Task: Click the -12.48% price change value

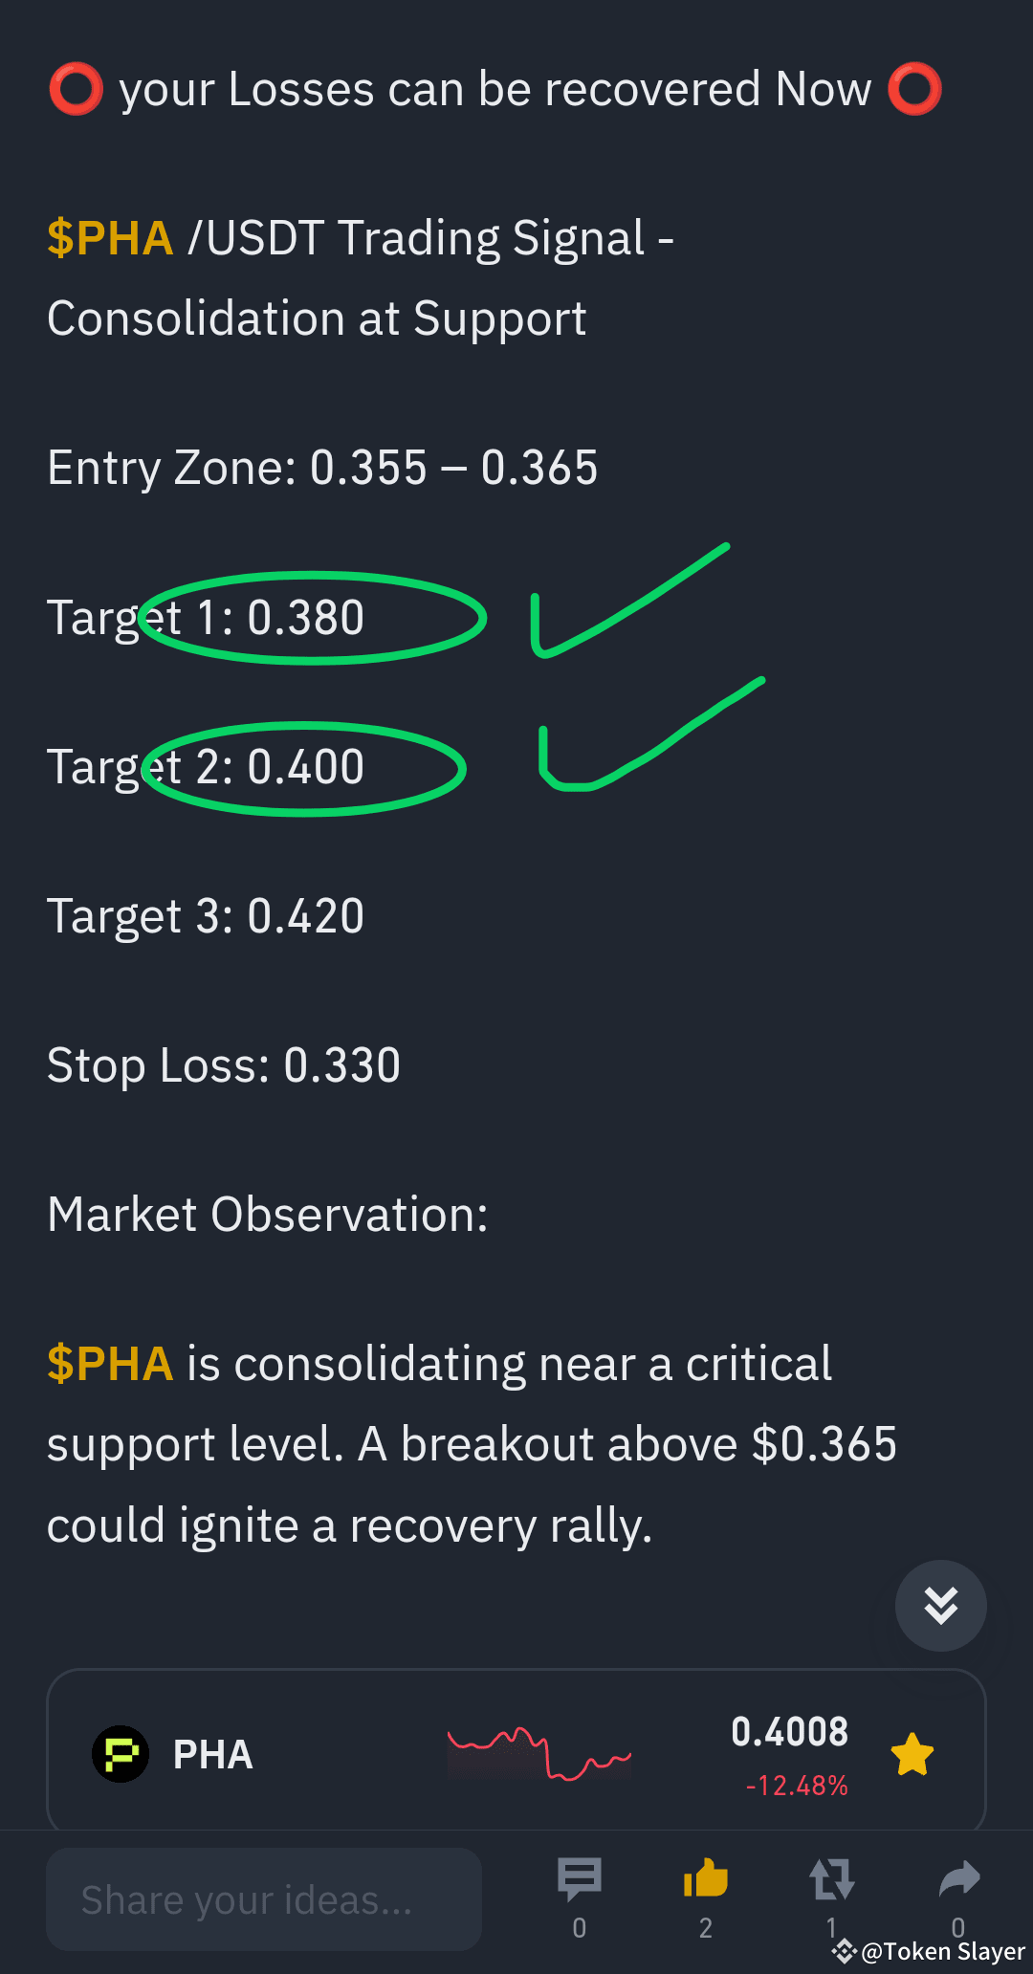Action: click(797, 1785)
